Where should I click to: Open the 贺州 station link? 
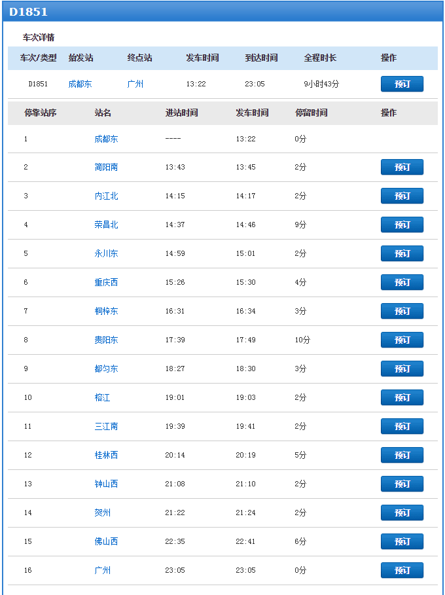coord(103,513)
